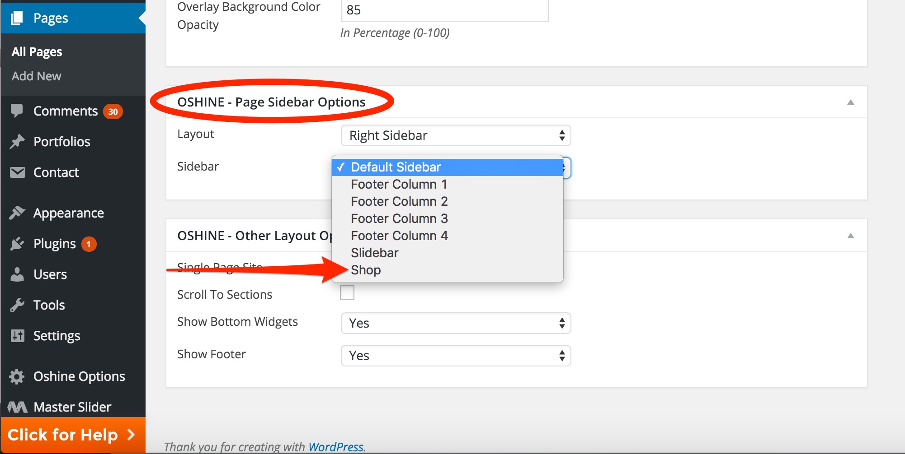Select Default Sidebar option
The image size is (905, 454).
[448, 167]
